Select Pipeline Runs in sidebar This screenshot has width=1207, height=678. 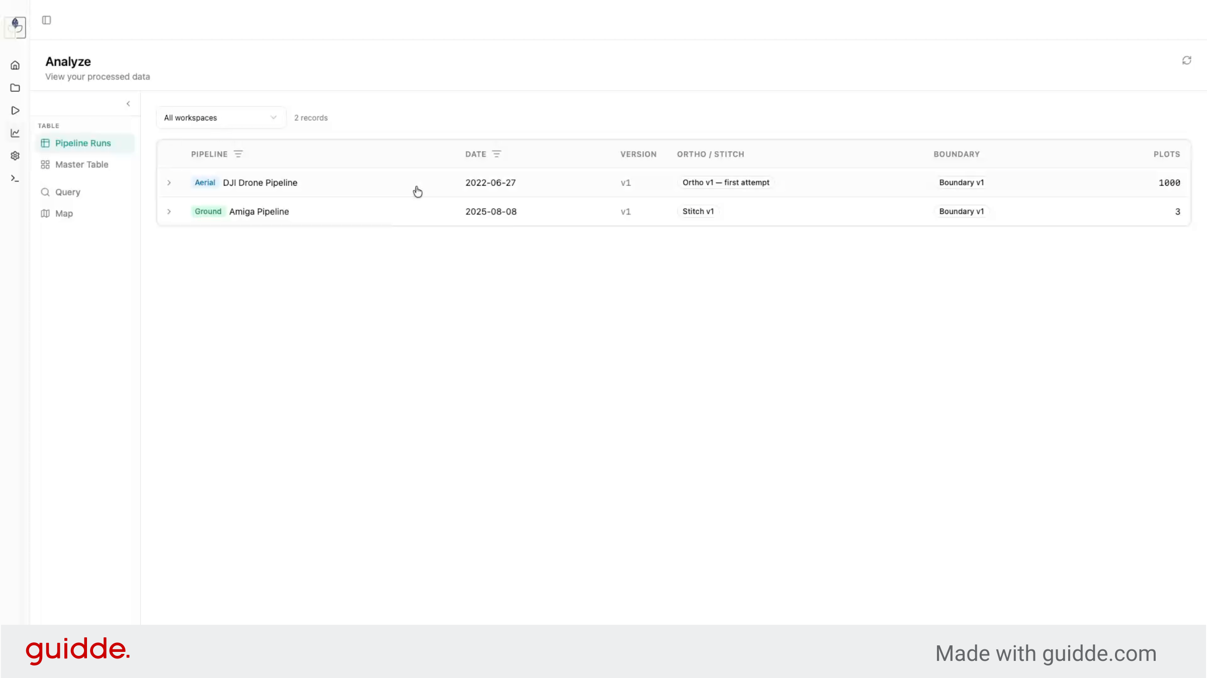coord(85,143)
